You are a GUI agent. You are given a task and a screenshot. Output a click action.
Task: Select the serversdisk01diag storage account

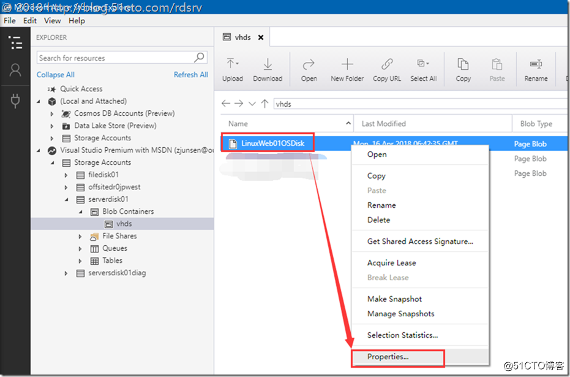click(117, 273)
